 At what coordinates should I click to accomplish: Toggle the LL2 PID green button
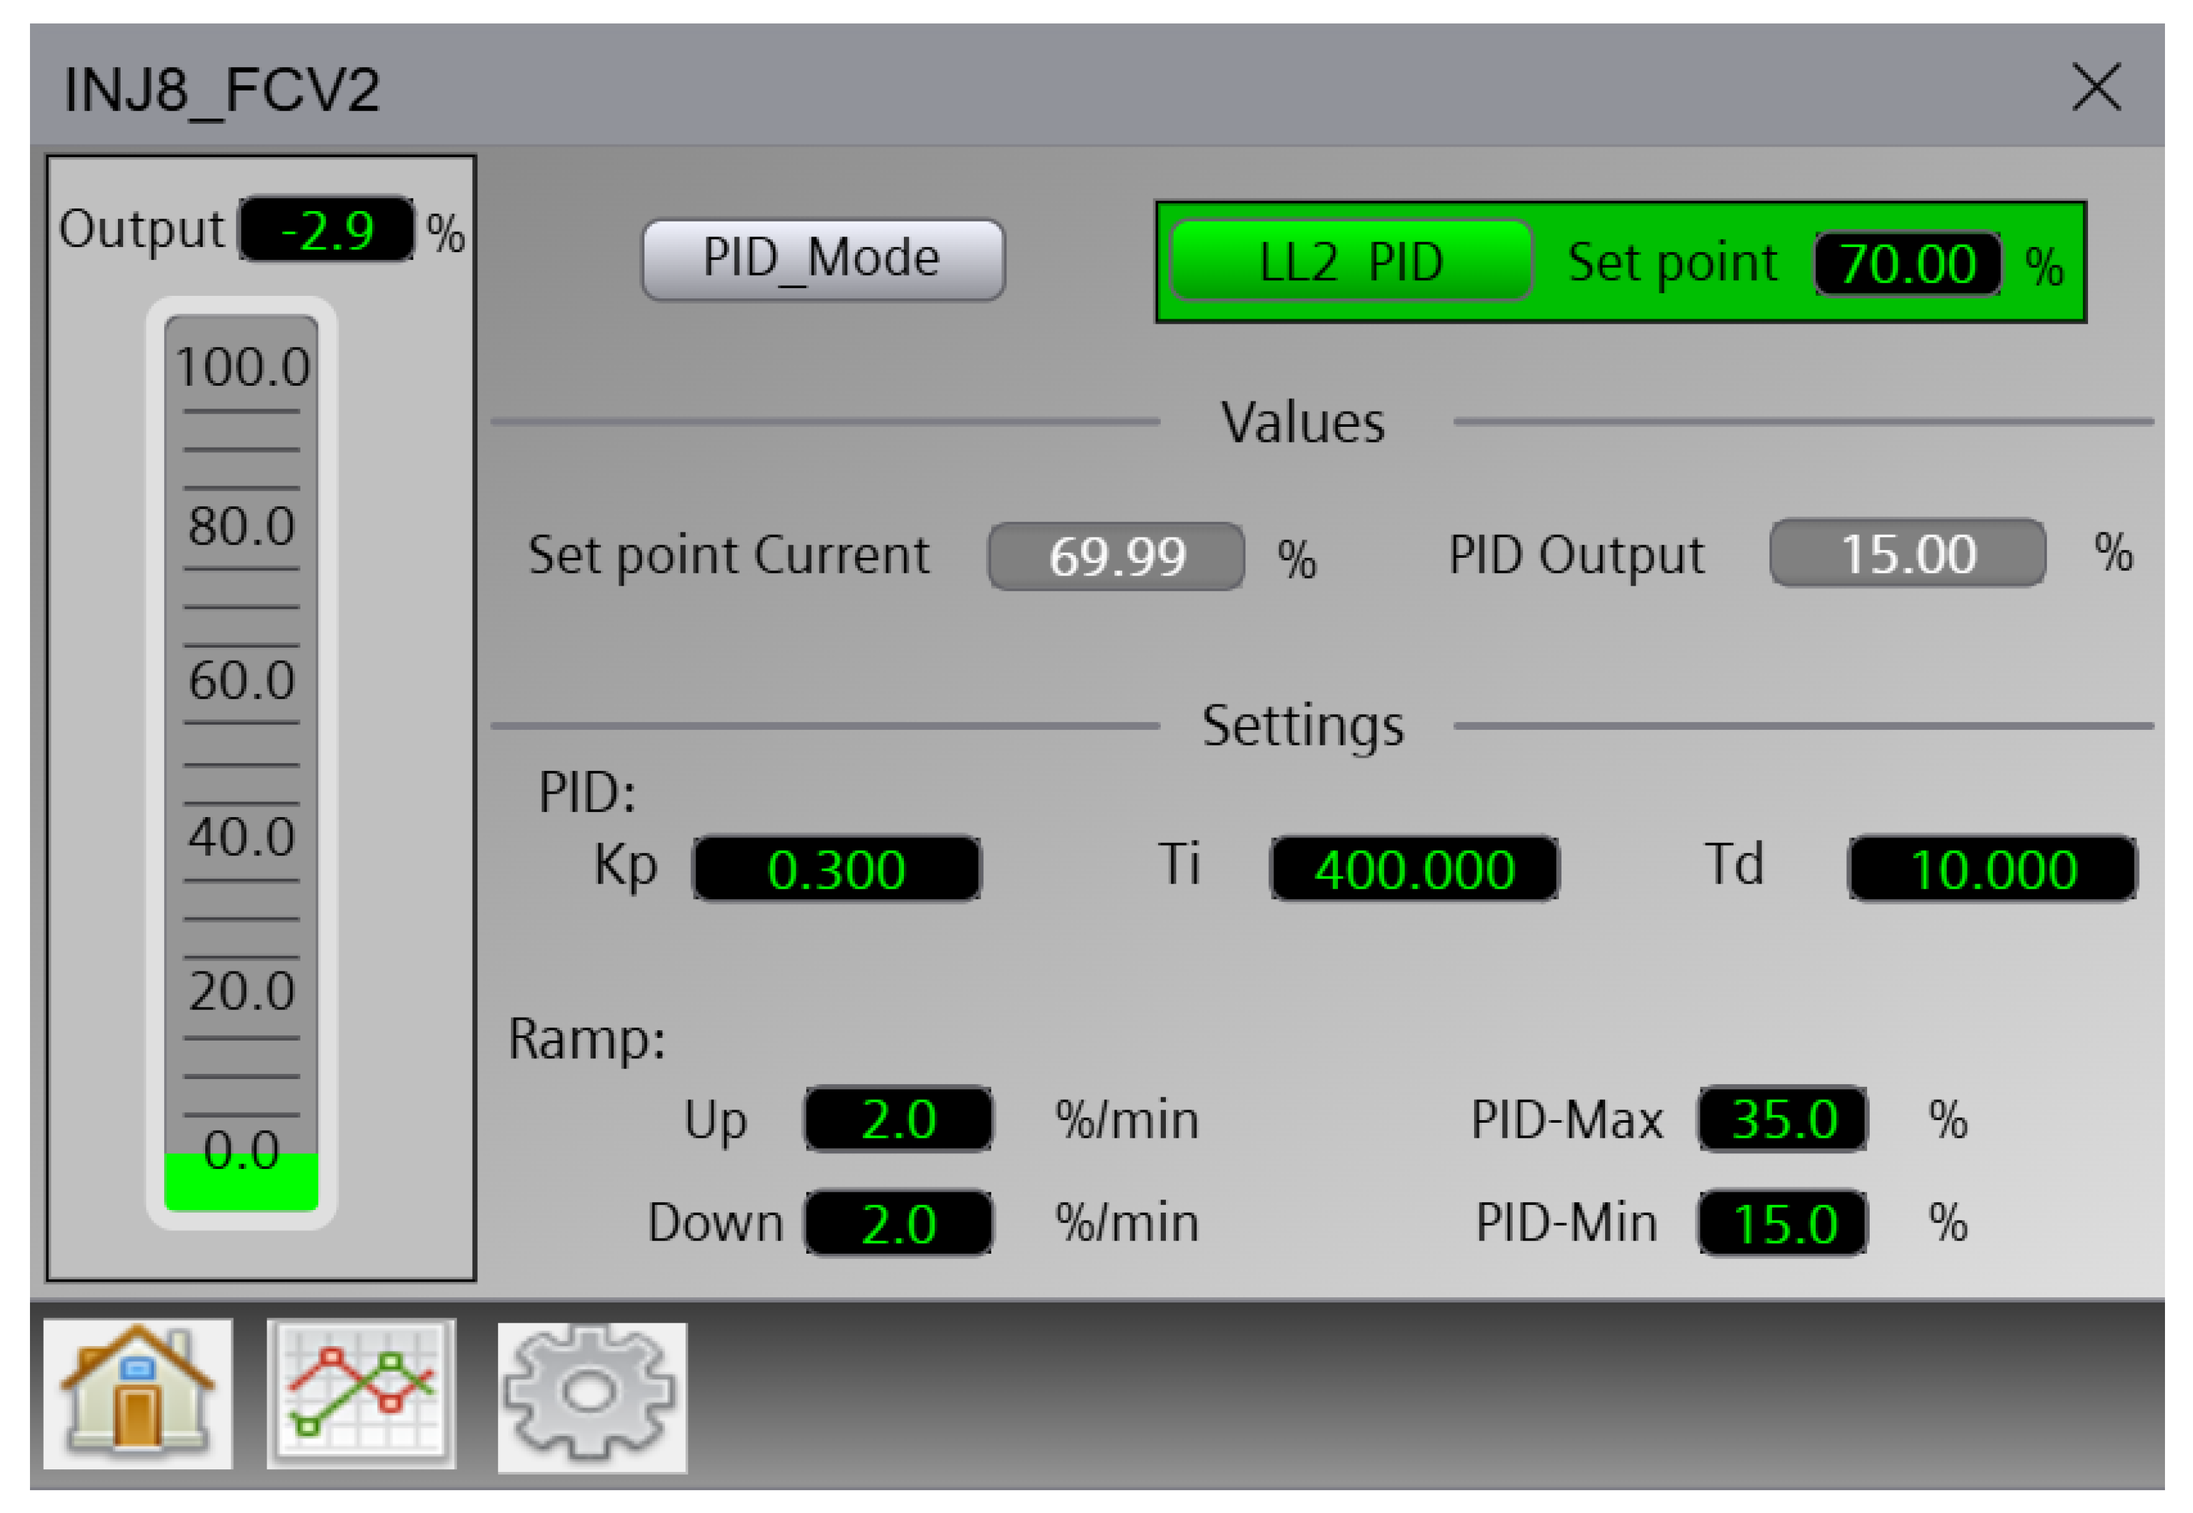click(1350, 261)
